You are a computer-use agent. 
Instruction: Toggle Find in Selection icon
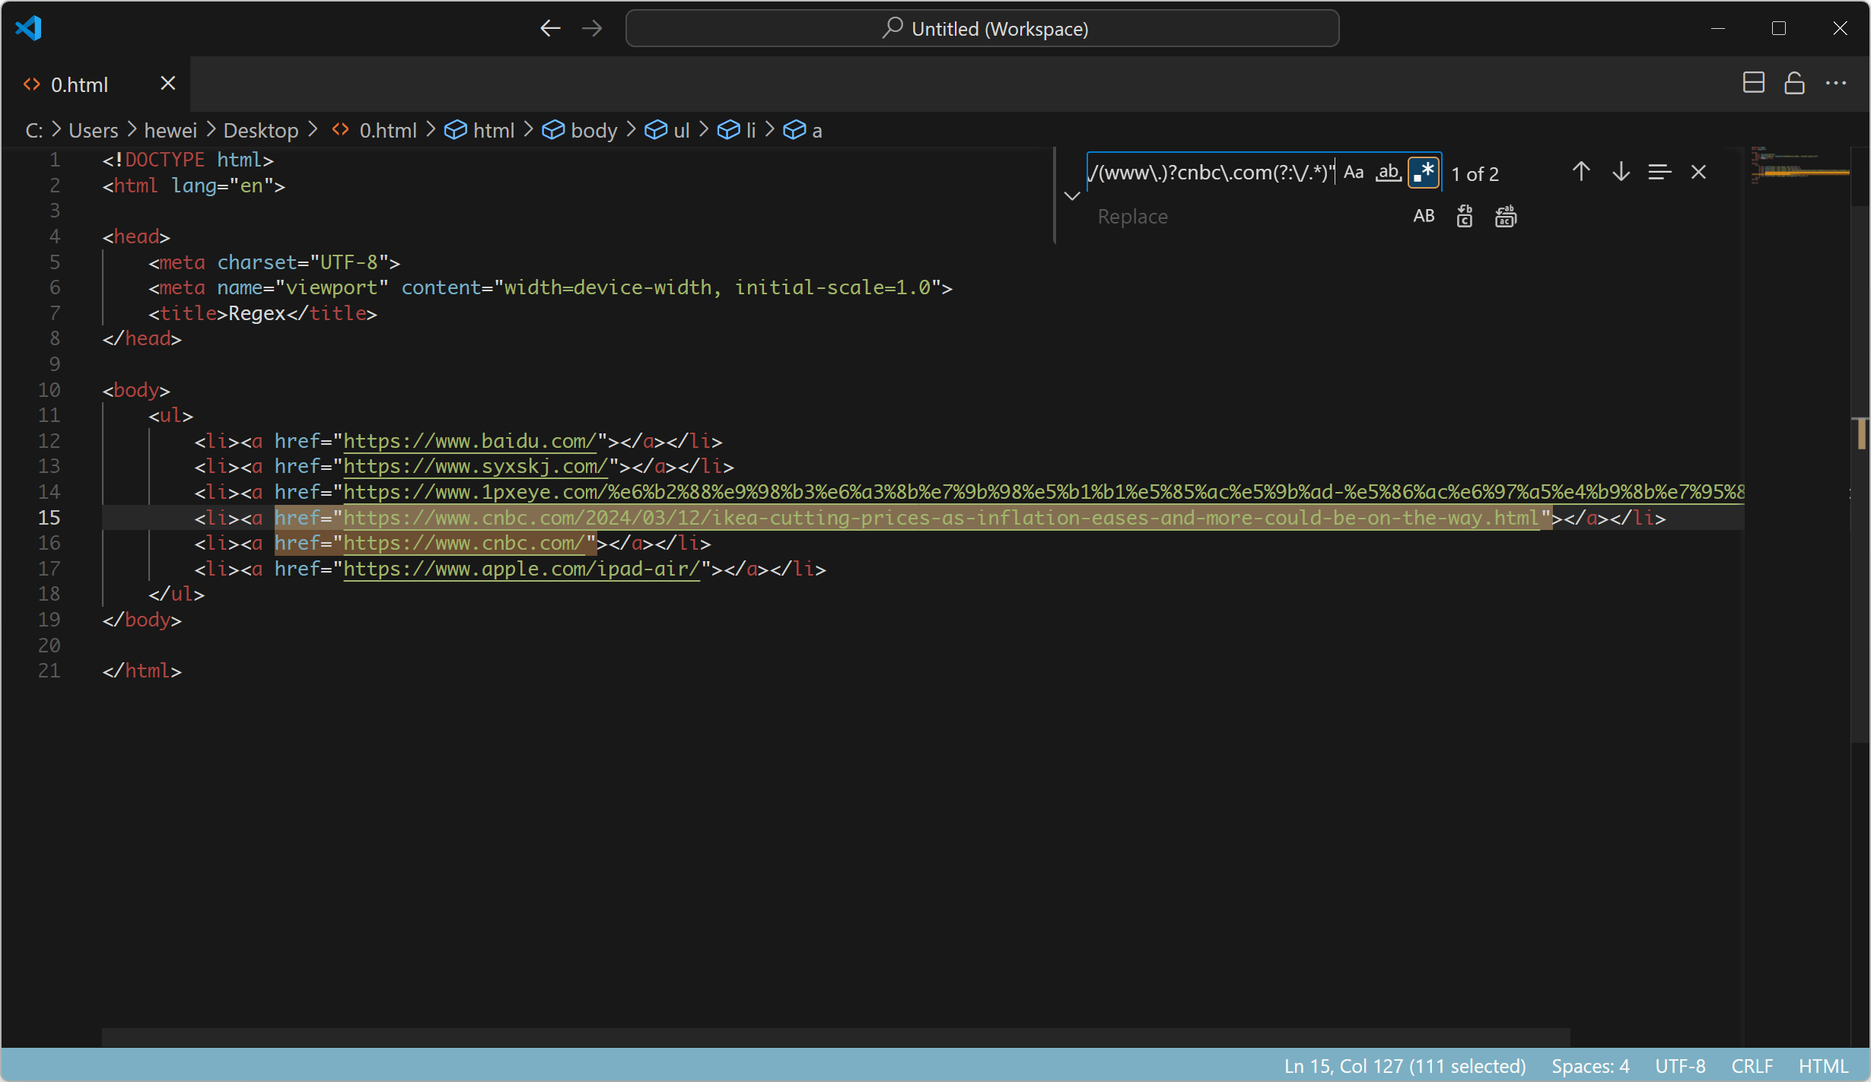[1659, 173]
